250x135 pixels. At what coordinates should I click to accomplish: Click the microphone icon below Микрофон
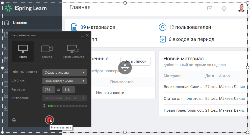coord(44,106)
